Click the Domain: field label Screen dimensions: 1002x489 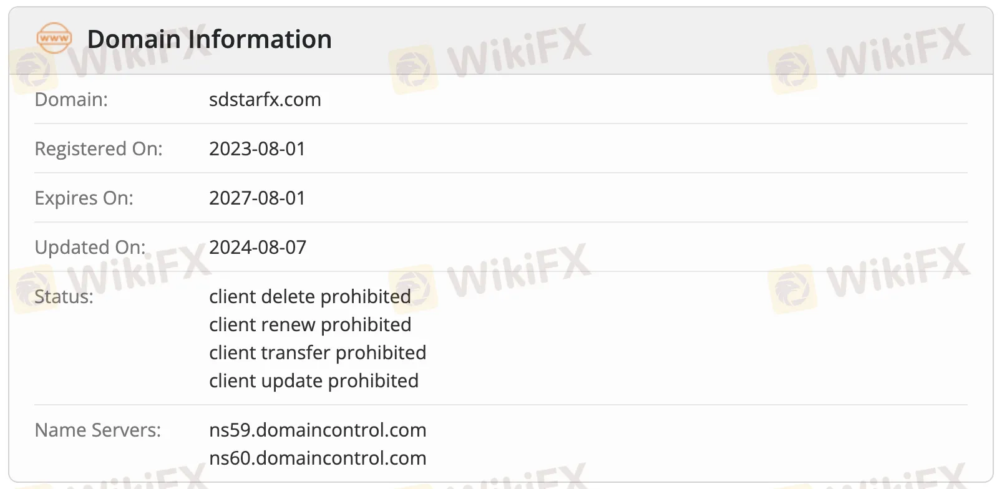[71, 100]
